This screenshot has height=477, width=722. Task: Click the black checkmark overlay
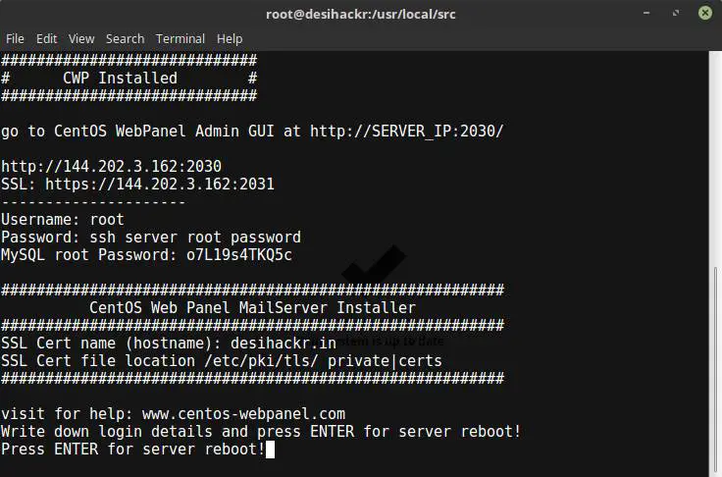point(374,264)
